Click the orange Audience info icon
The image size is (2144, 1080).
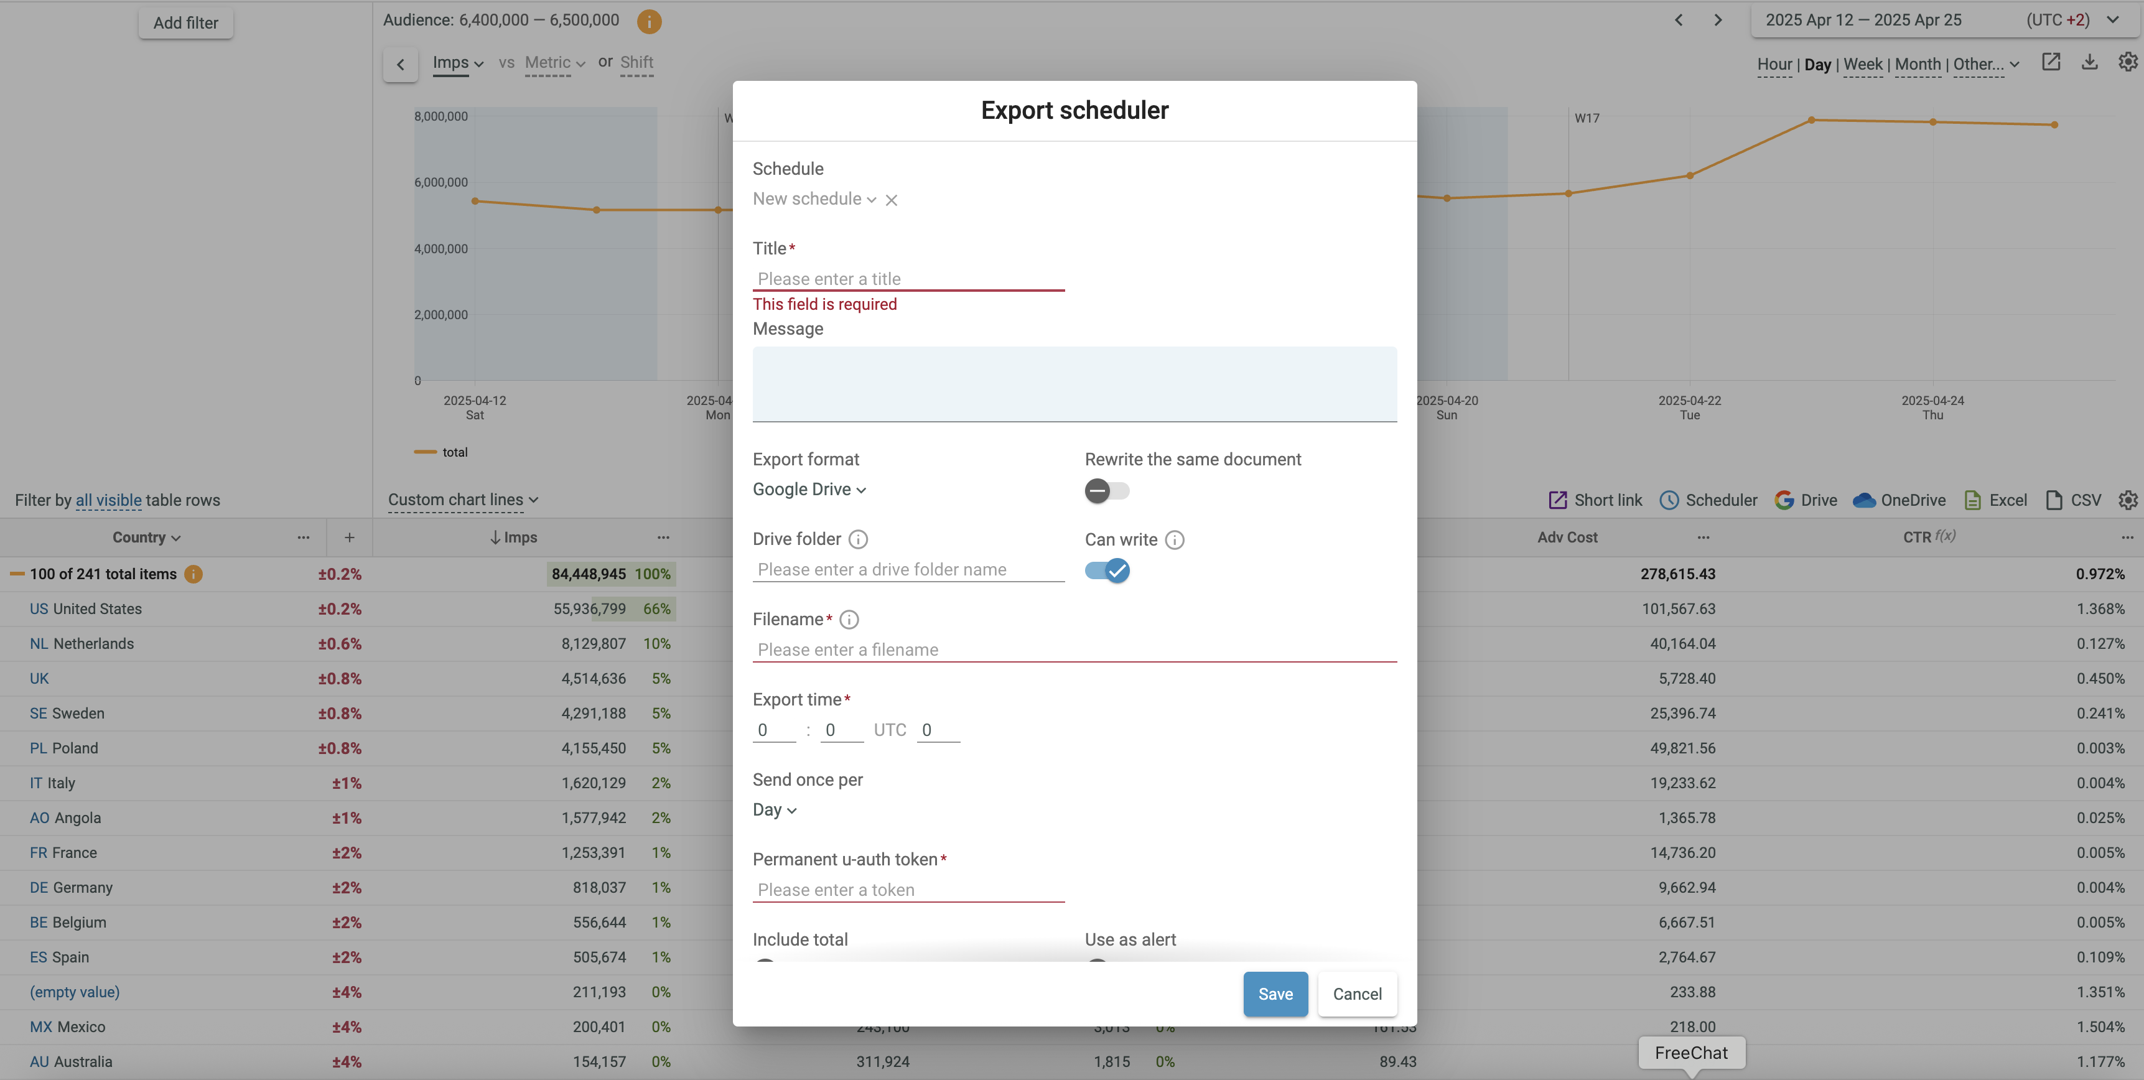(x=648, y=21)
